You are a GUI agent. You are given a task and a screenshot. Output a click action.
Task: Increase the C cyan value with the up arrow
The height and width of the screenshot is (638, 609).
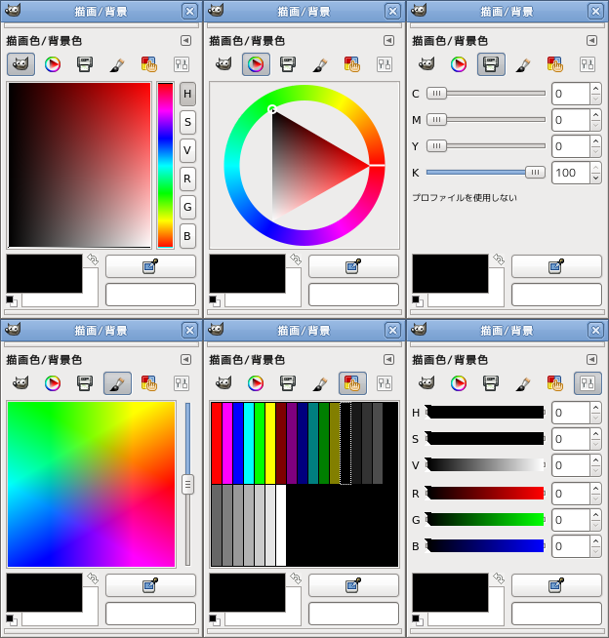(x=595, y=89)
